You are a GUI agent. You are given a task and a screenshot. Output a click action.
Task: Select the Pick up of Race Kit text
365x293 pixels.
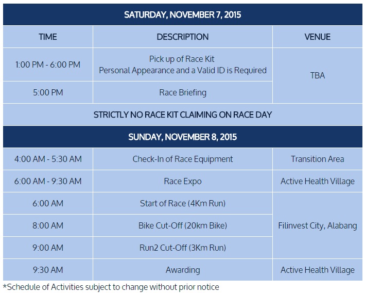pyautogui.click(x=182, y=59)
